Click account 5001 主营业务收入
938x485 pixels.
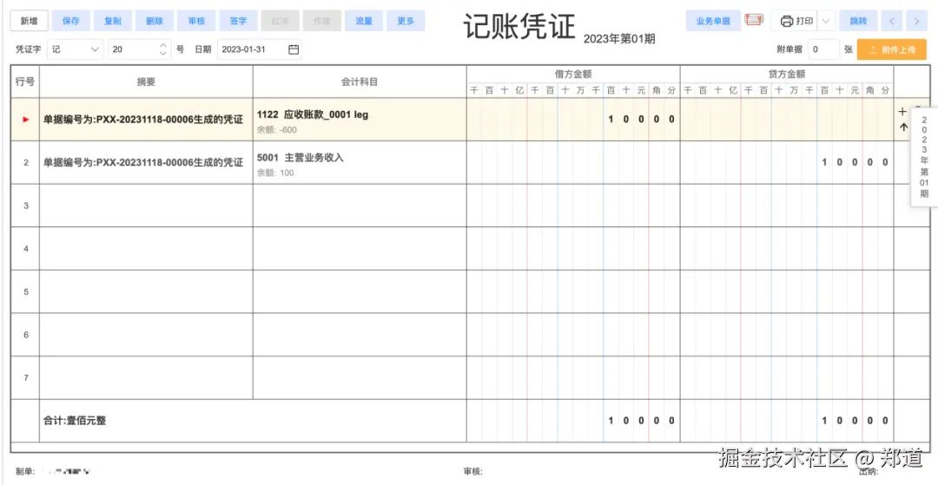click(x=301, y=158)
